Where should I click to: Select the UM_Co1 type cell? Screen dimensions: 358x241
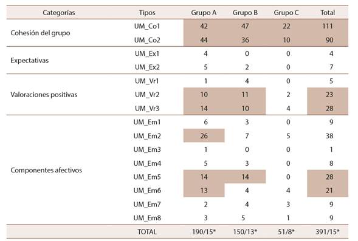click(147, 26)
